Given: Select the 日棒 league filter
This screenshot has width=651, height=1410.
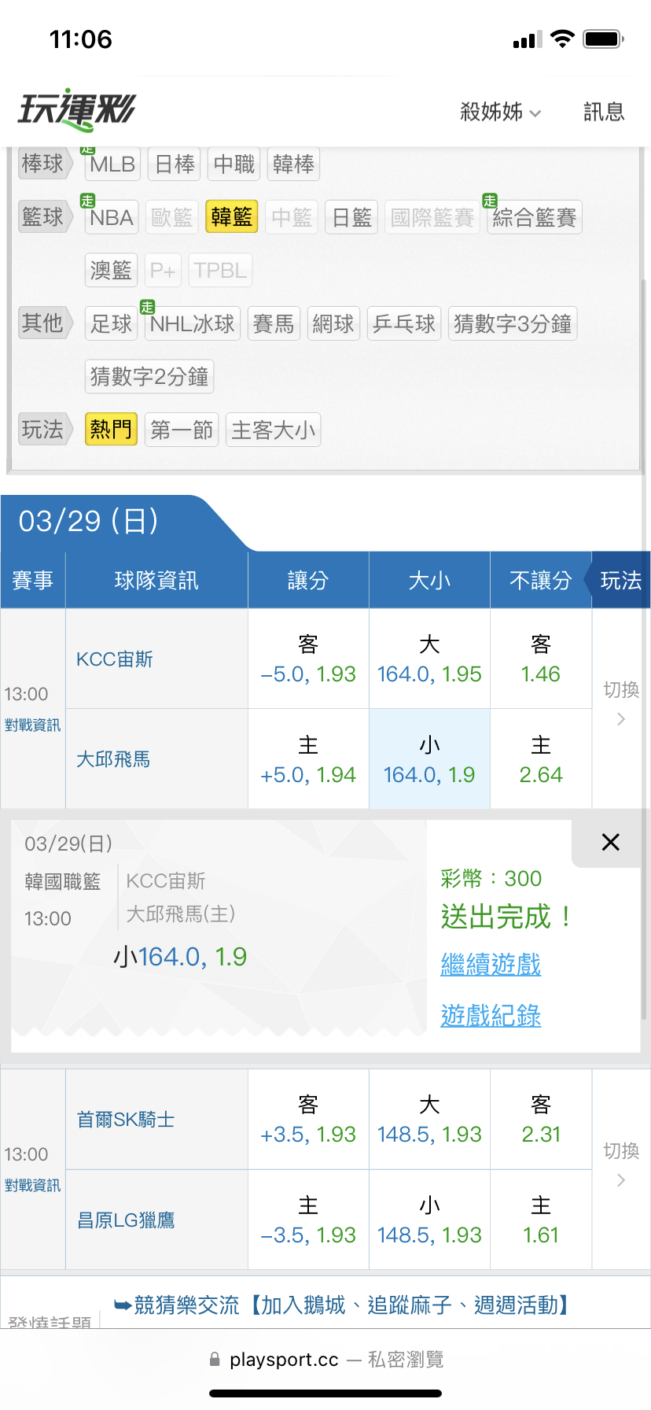Looking at the screenshot, I should click(175, 164).
